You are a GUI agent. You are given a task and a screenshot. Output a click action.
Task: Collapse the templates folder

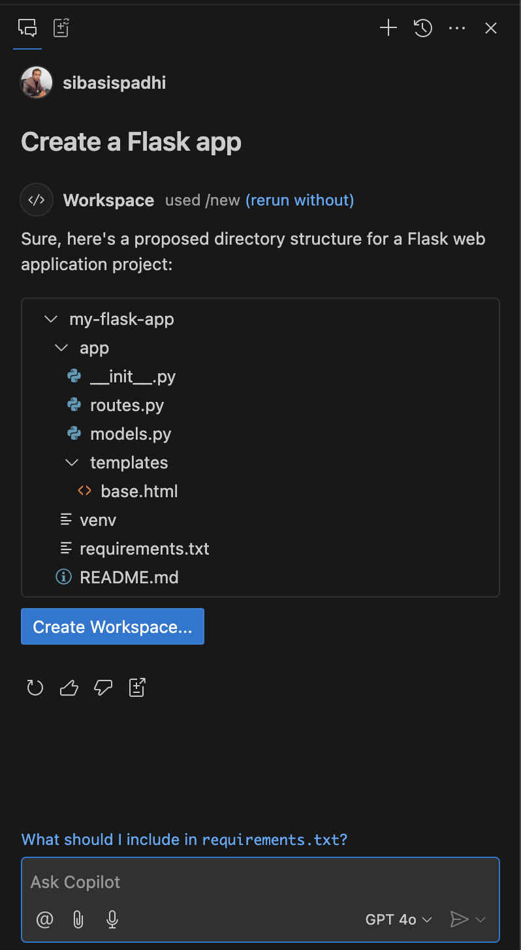tap(72, 463)
